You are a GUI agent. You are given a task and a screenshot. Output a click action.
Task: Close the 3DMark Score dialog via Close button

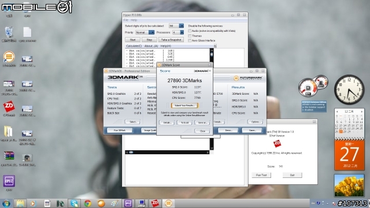202,131
